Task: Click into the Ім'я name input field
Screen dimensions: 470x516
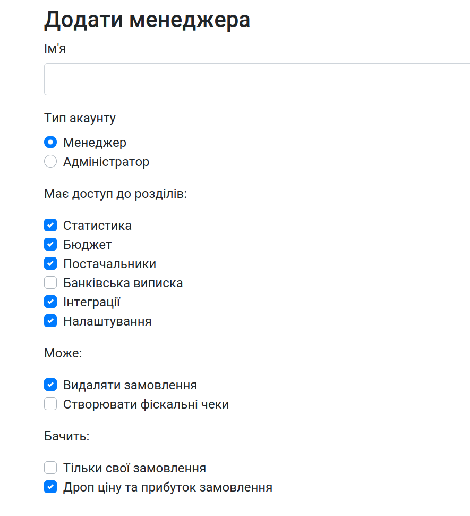Action: tap(257, 79)
